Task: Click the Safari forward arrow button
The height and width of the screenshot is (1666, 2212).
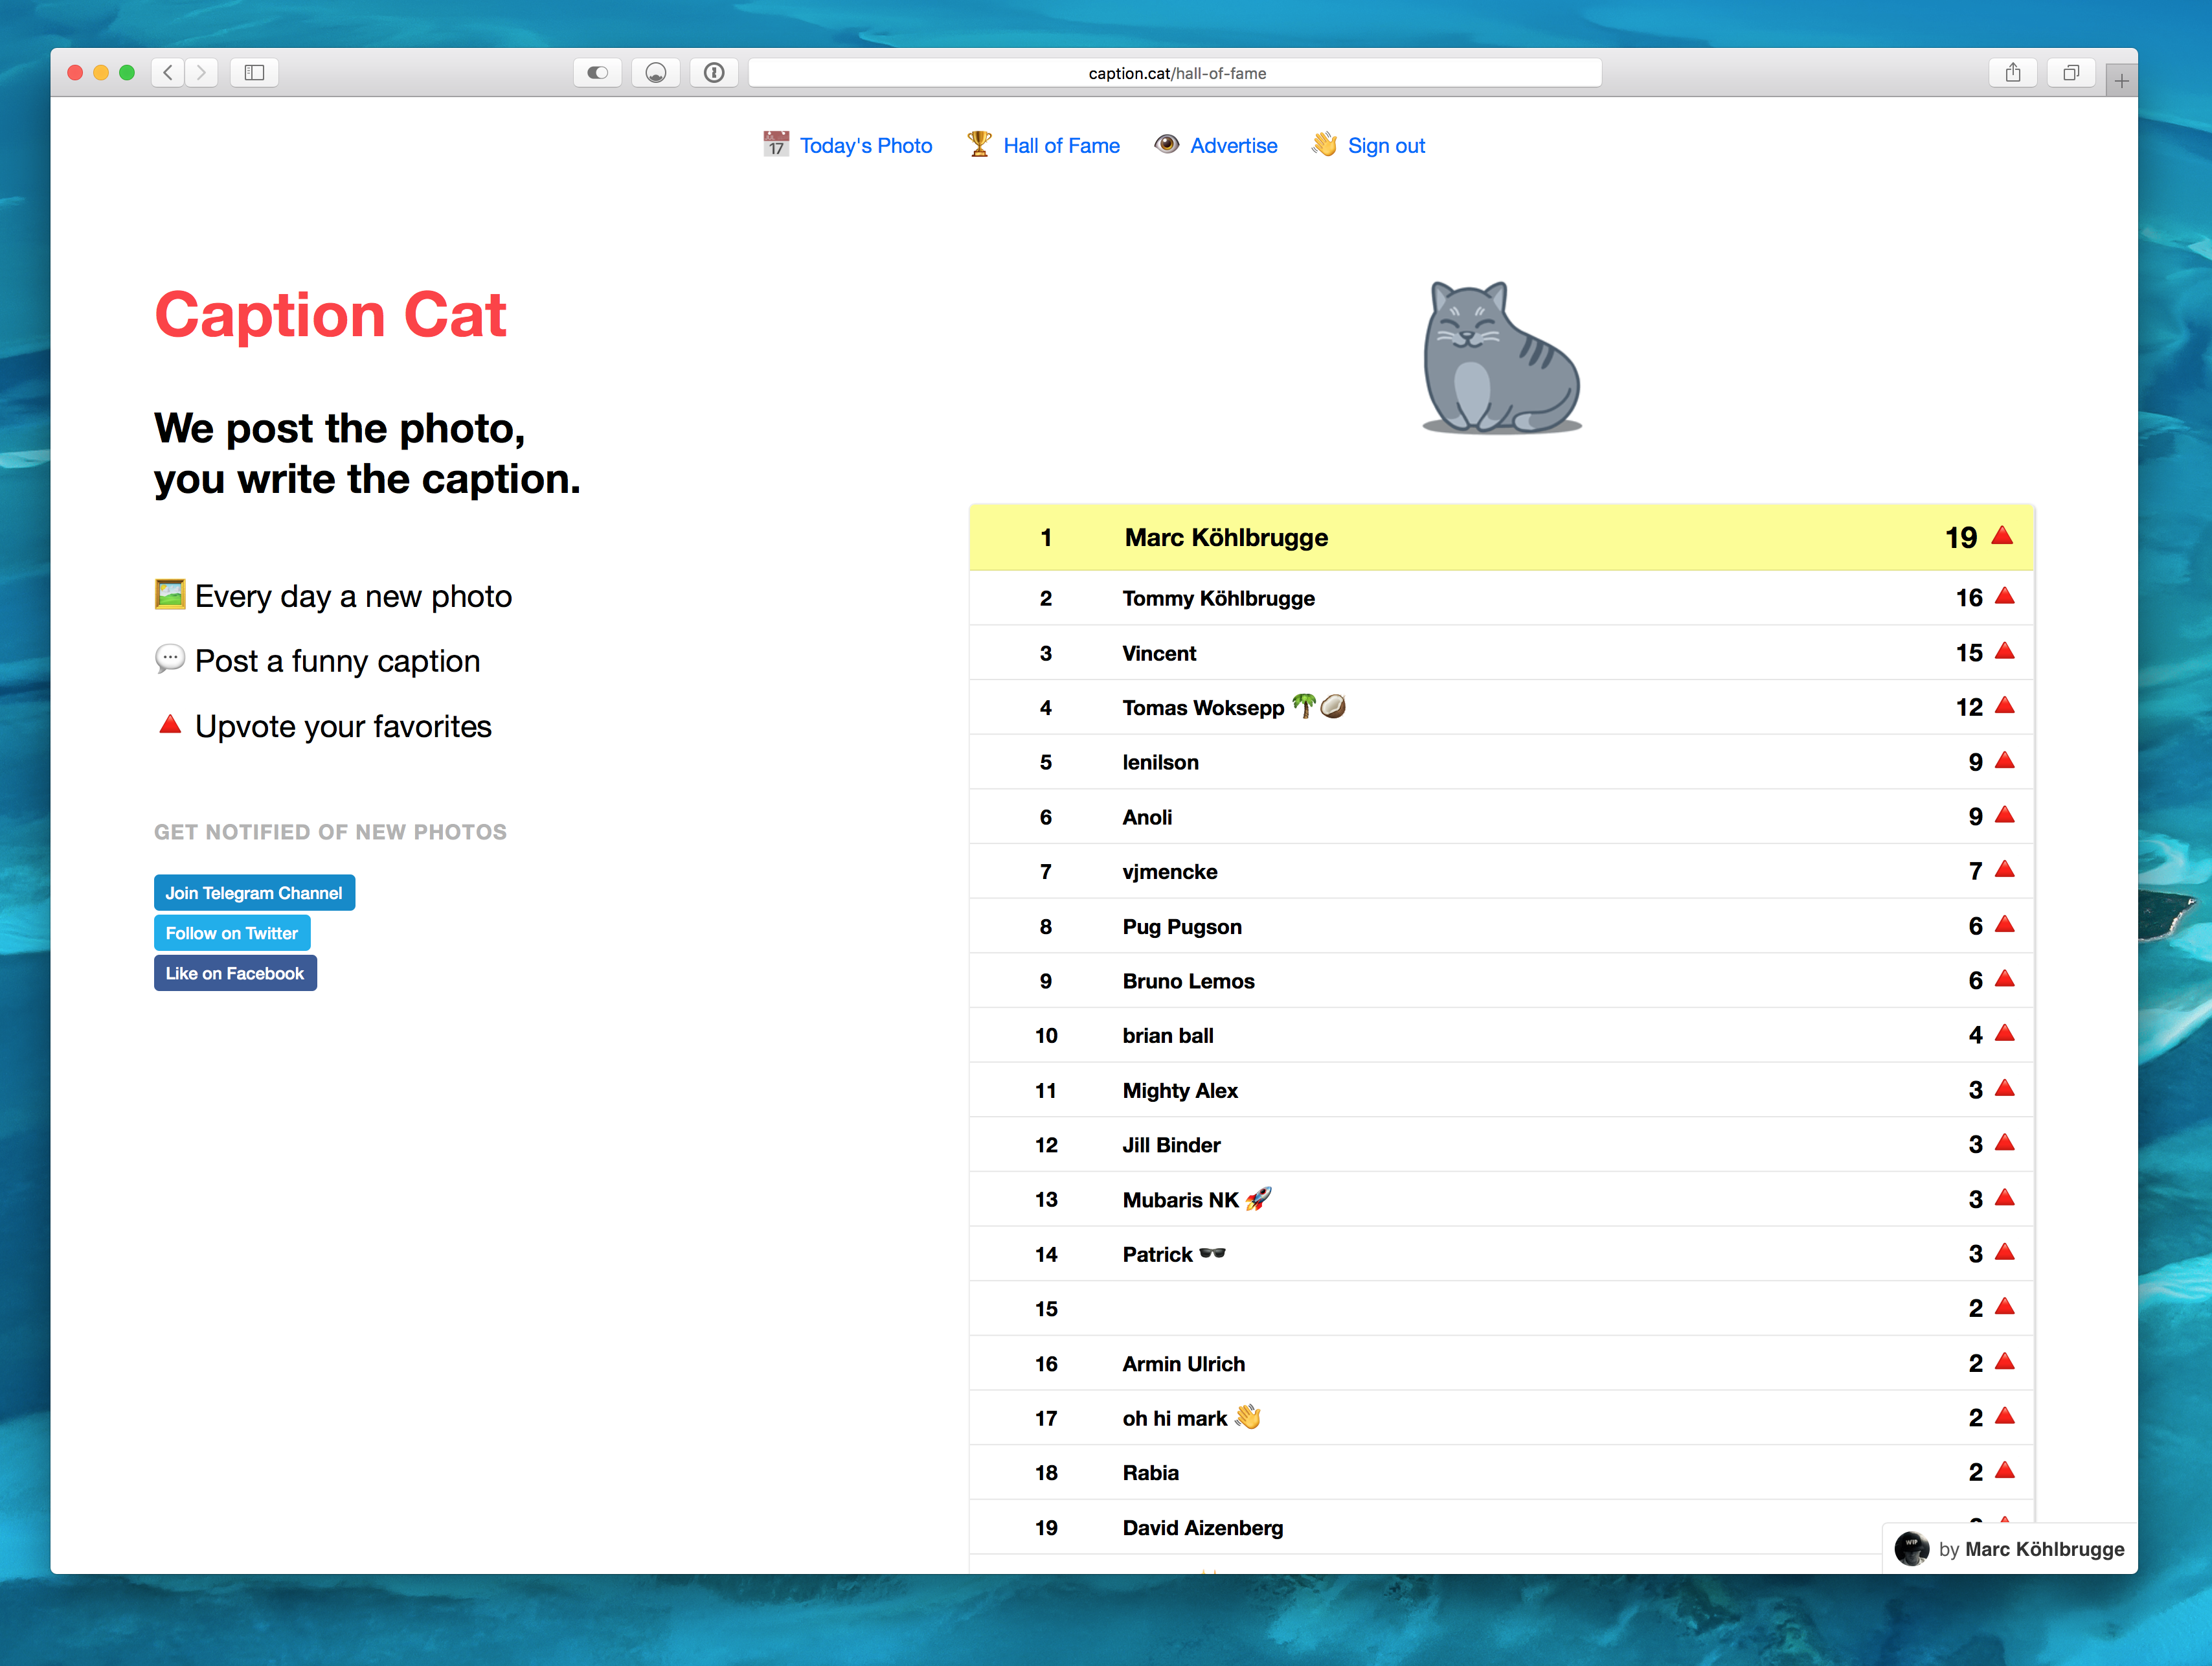Action: [x=201, y=72]
